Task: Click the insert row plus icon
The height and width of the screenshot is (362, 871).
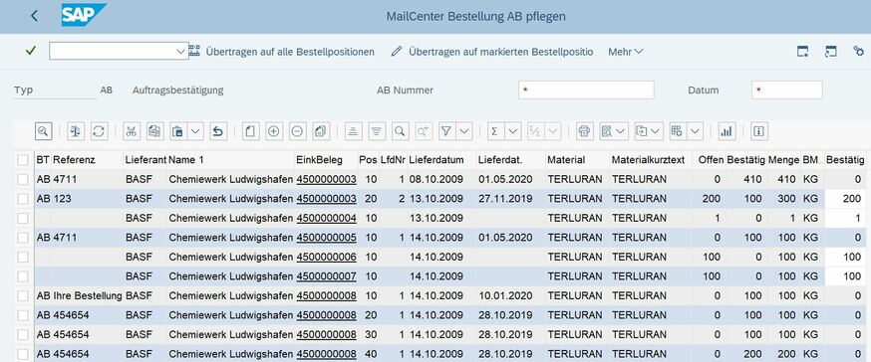Action: pyautogui.click(x=273, y=131)
